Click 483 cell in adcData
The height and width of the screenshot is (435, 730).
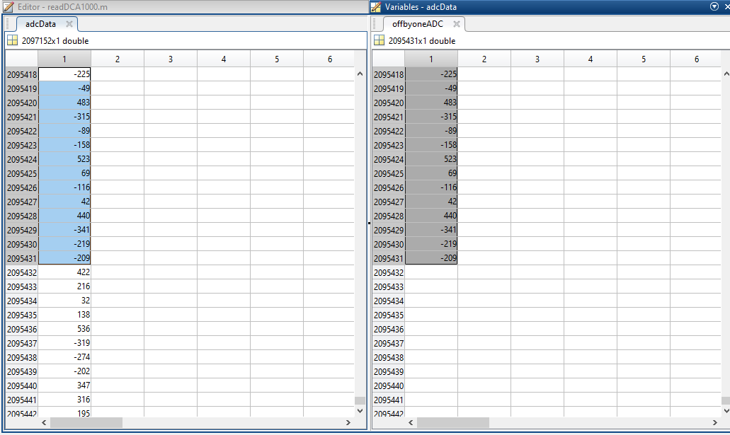pyautogui.click(x=64, y=103)
